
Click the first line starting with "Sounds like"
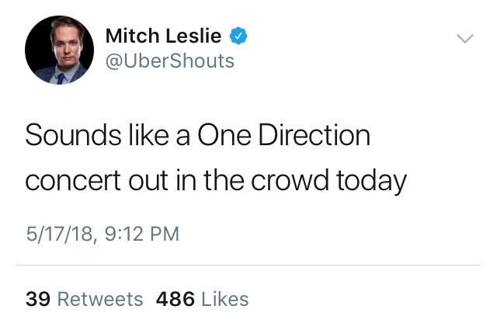point(197,135)
